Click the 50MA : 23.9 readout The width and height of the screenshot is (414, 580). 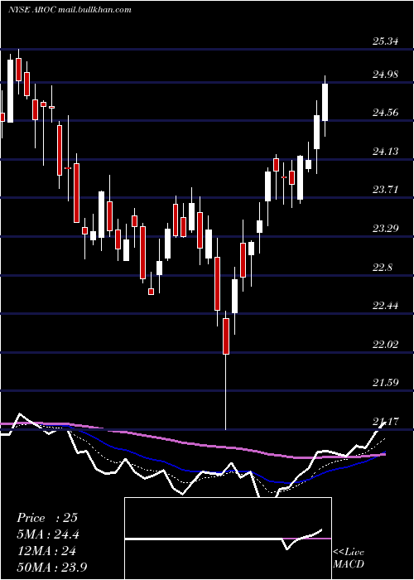pyautogui.click(x=52, y=567)
